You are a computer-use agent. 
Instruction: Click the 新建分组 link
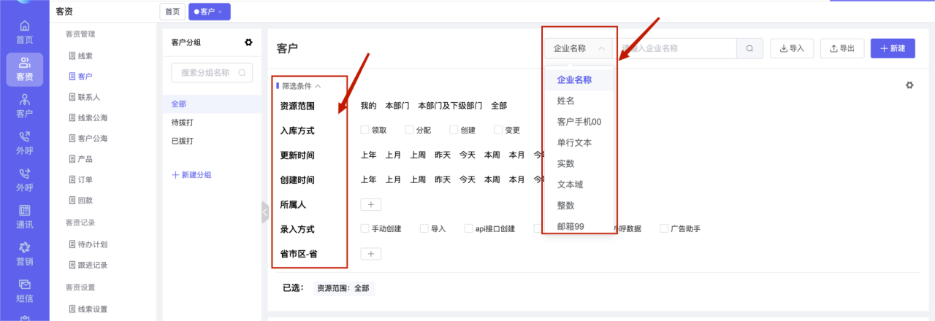pos(191,175)
